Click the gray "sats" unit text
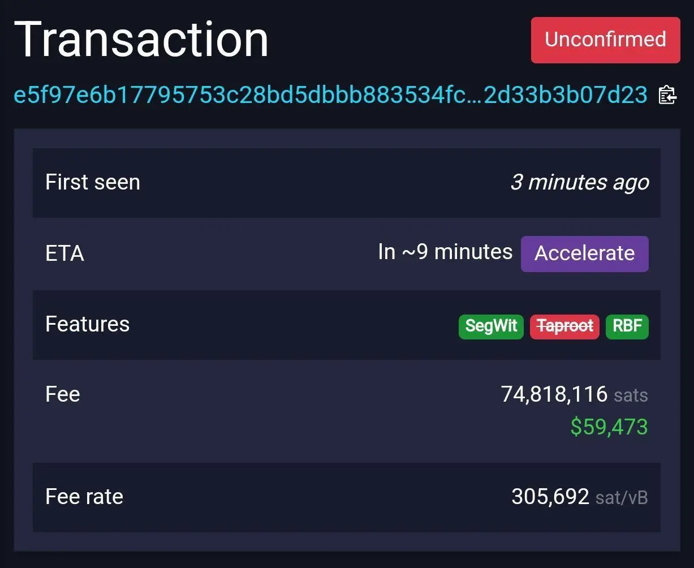 [631, 395]
